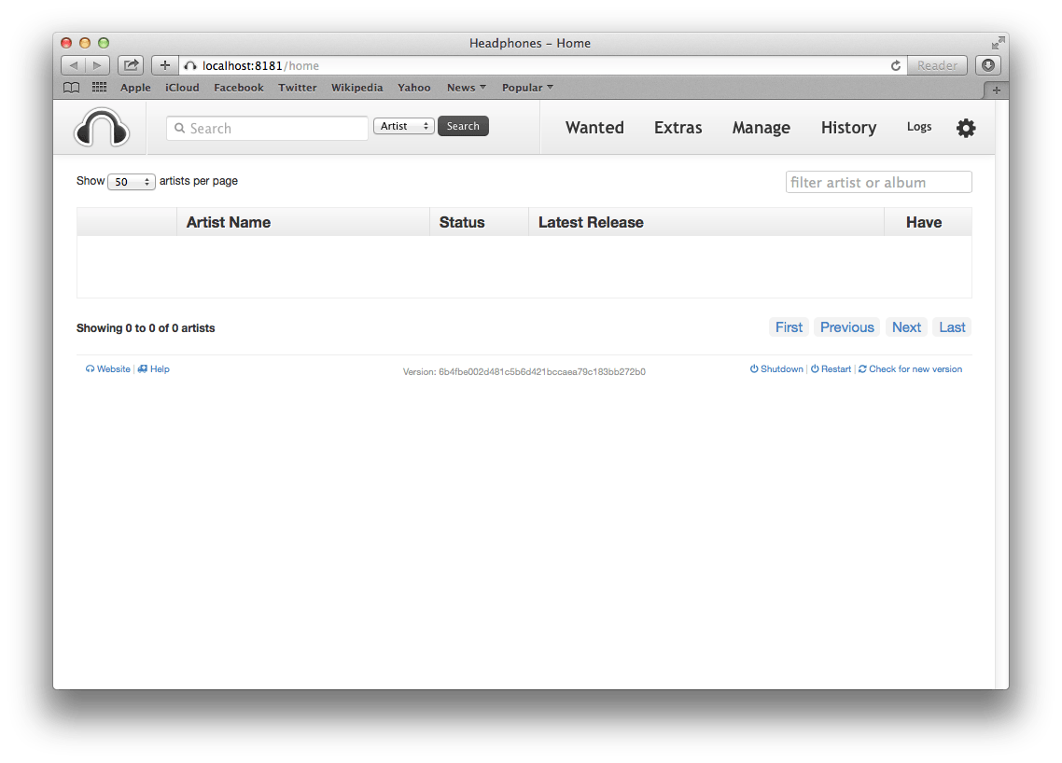Show Top Sites grid icon
The height and width of the screenshot is (763, 1062).
(99, 88)
